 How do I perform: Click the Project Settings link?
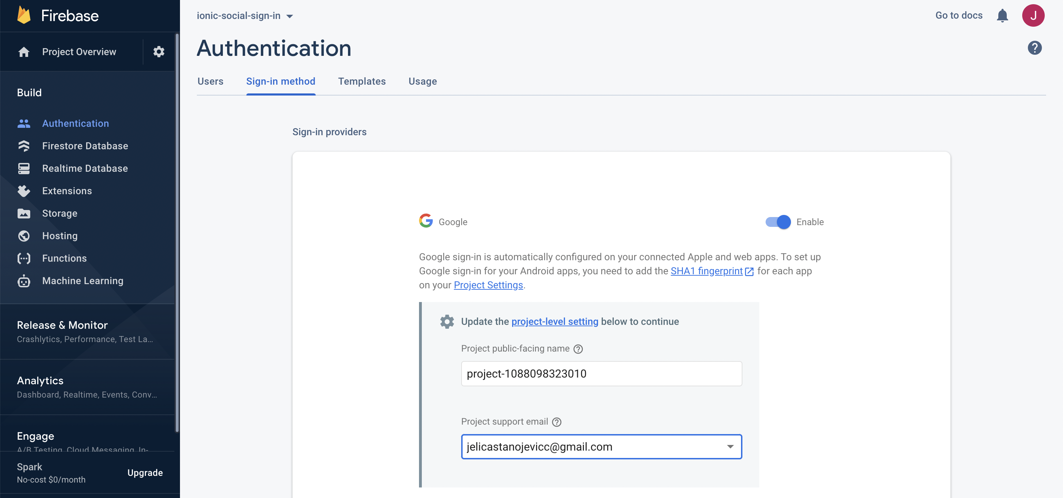tap(488, 285)
